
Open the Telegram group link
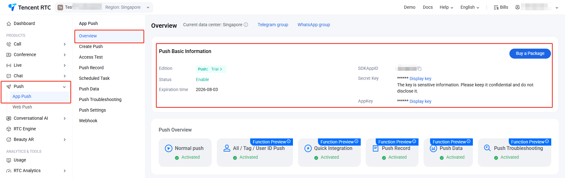(273, 25)
